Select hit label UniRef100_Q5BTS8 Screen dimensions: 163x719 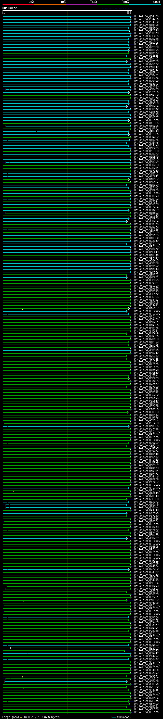pos(146,25)
